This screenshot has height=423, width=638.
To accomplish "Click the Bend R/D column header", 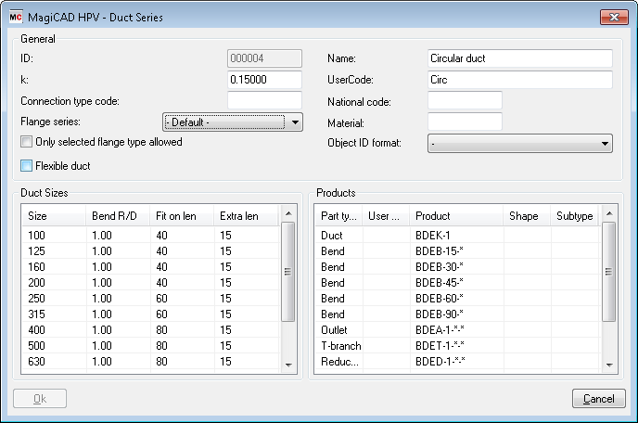I will click(118, 216).
